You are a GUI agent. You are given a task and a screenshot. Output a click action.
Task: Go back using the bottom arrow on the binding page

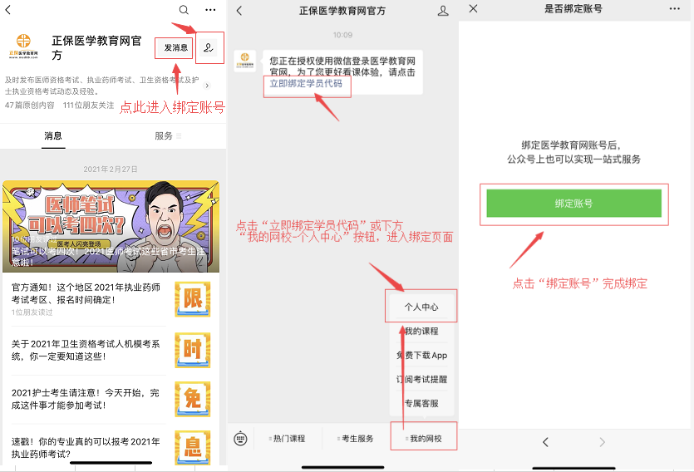point(545,442)
